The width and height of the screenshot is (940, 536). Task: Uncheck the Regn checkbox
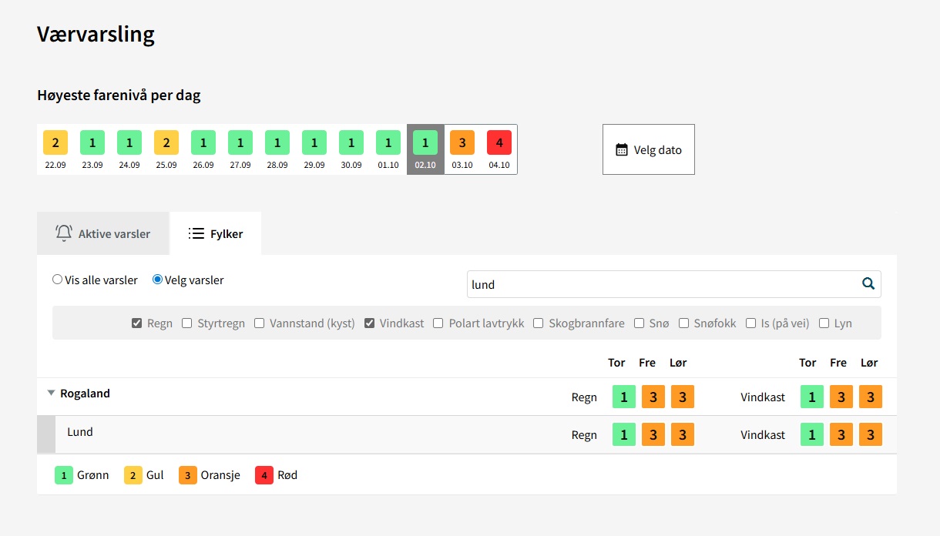tap(137, 323)
